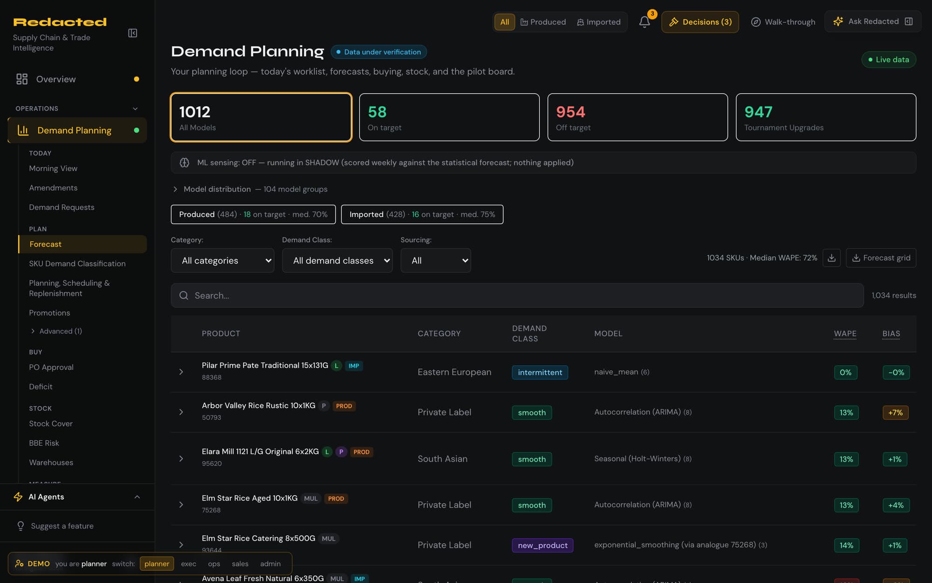Click the Ask Redacted panel icon
The height and width of the screenshot is (583, 932).
tap(909, 21)
